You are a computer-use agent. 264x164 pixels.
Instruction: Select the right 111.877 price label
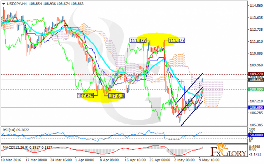(177, 40)
